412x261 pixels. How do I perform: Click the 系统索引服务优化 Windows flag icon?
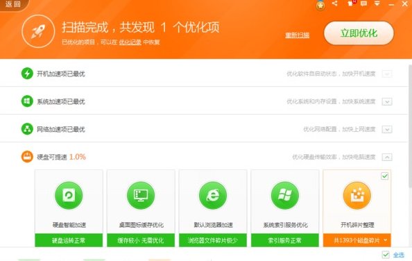click(x=285, y=195)
